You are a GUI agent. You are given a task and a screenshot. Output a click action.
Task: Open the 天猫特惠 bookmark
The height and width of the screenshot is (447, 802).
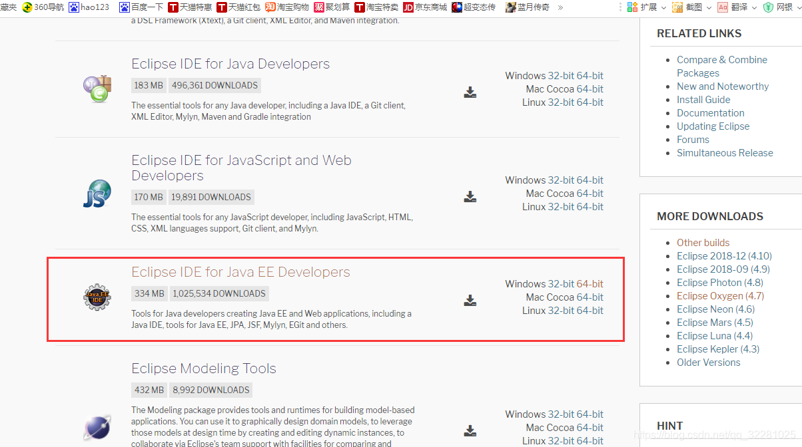[x=190, y=7]
